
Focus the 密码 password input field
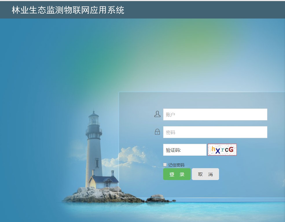tap(215, 132)
